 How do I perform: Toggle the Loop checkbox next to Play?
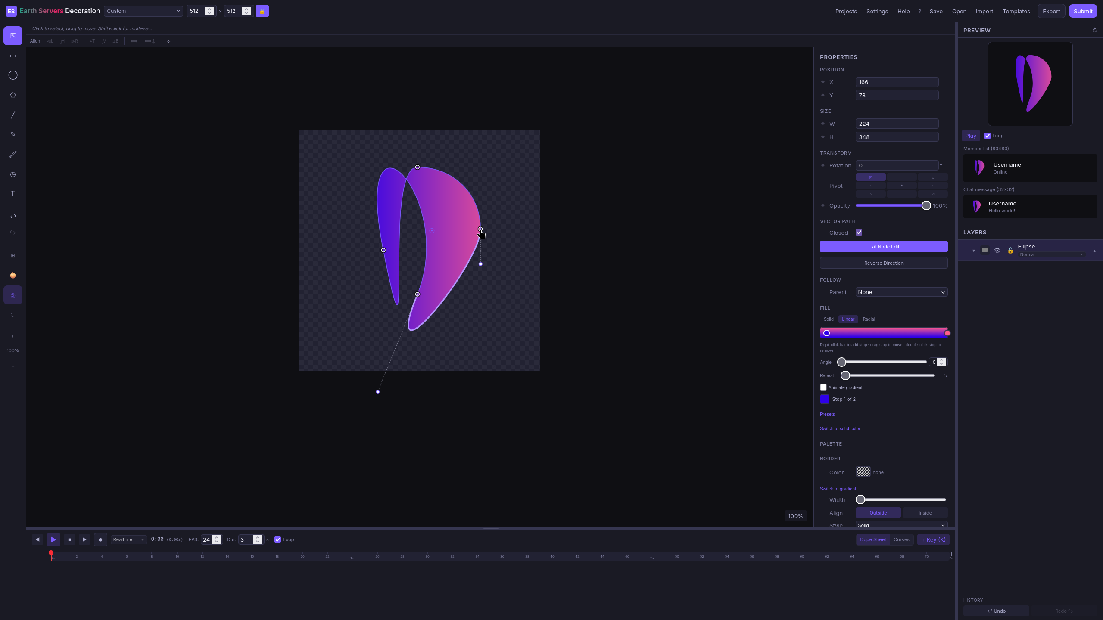coord(987,136)
